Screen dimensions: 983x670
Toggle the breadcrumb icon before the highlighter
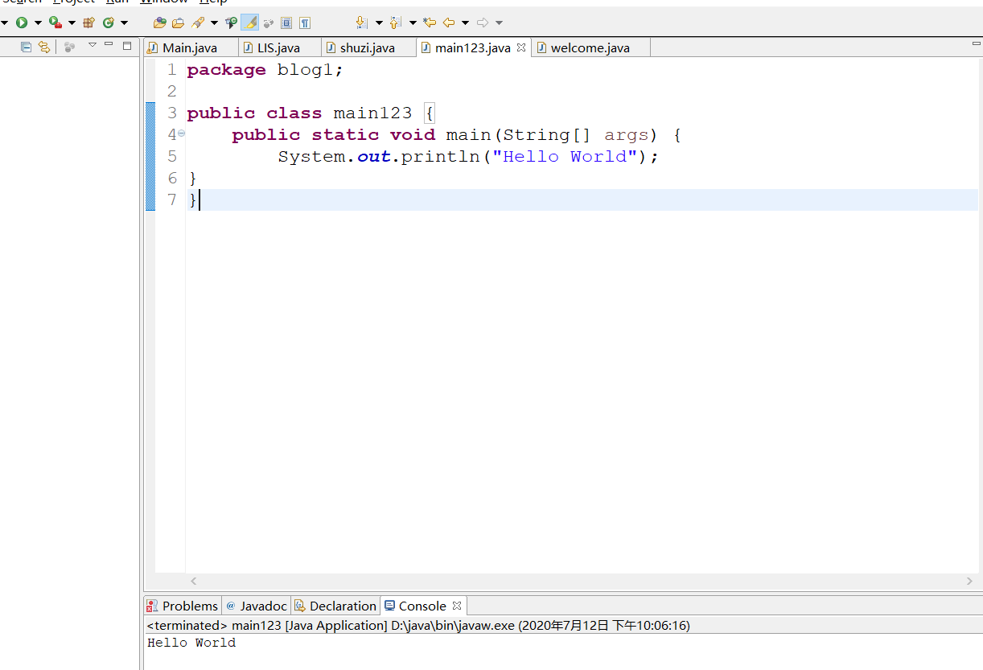(x=231, y=23)
